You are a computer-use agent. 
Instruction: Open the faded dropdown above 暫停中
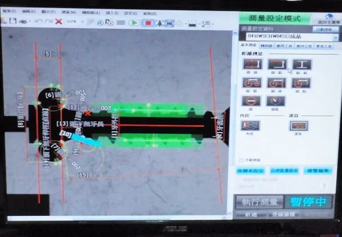325,186
